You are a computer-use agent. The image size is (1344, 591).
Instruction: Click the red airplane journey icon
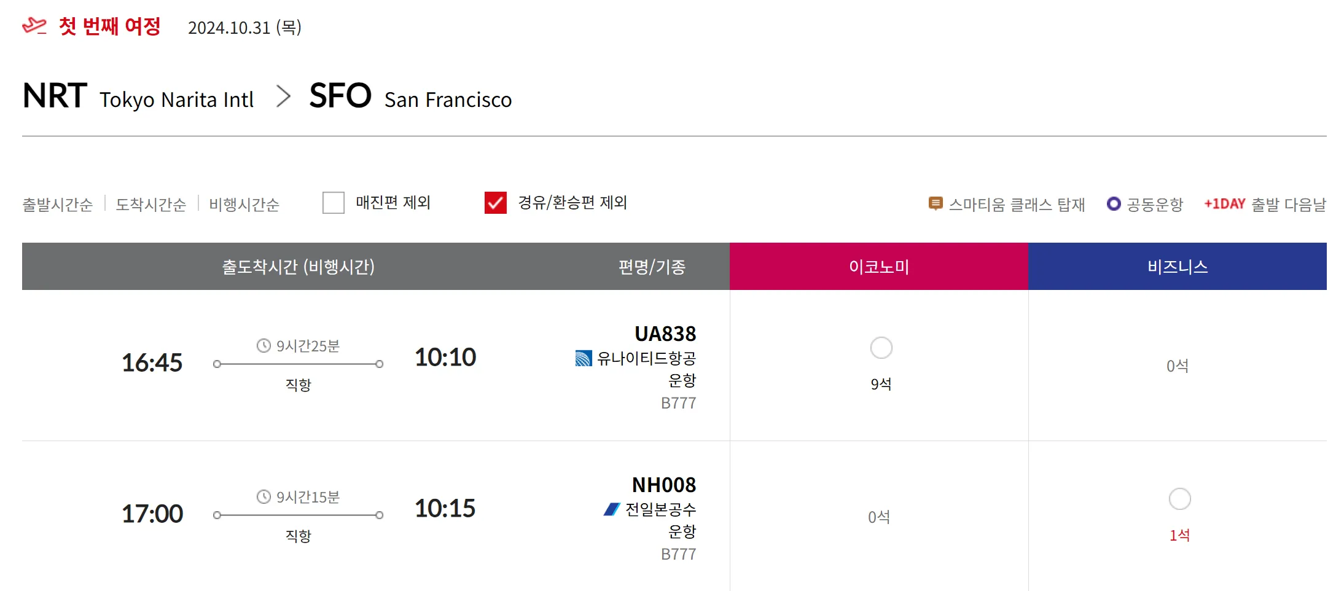click(x=34, y=26)
